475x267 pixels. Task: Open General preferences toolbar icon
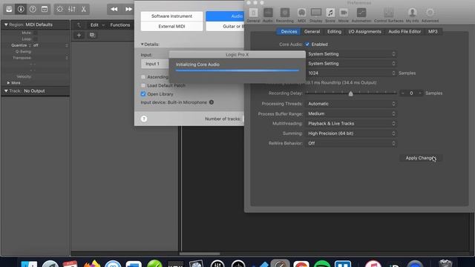point(254,15)
